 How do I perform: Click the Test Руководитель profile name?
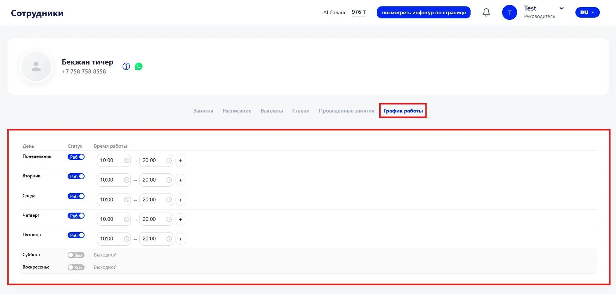tap(539, 12)
